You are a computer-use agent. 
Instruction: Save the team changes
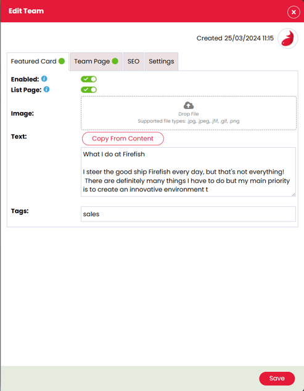pos(277,378)
